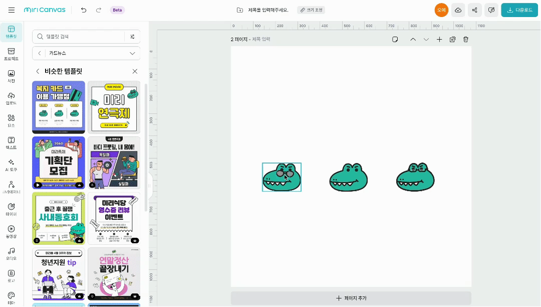This screenshot has width=541, height=307.
Task: Select the 미리식당 영수증 리뷰 이벤트 template
Action: 114,218
